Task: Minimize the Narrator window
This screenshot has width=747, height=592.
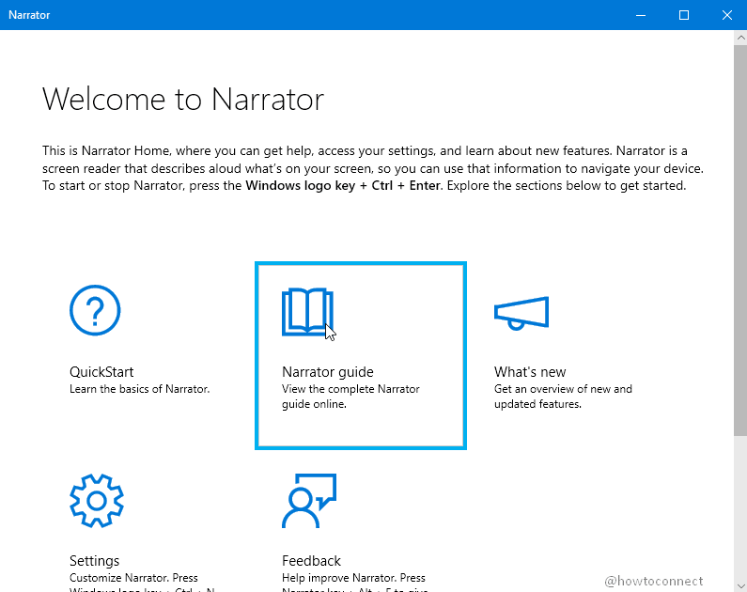Action: pyautogui.click(x=641, y=15)
